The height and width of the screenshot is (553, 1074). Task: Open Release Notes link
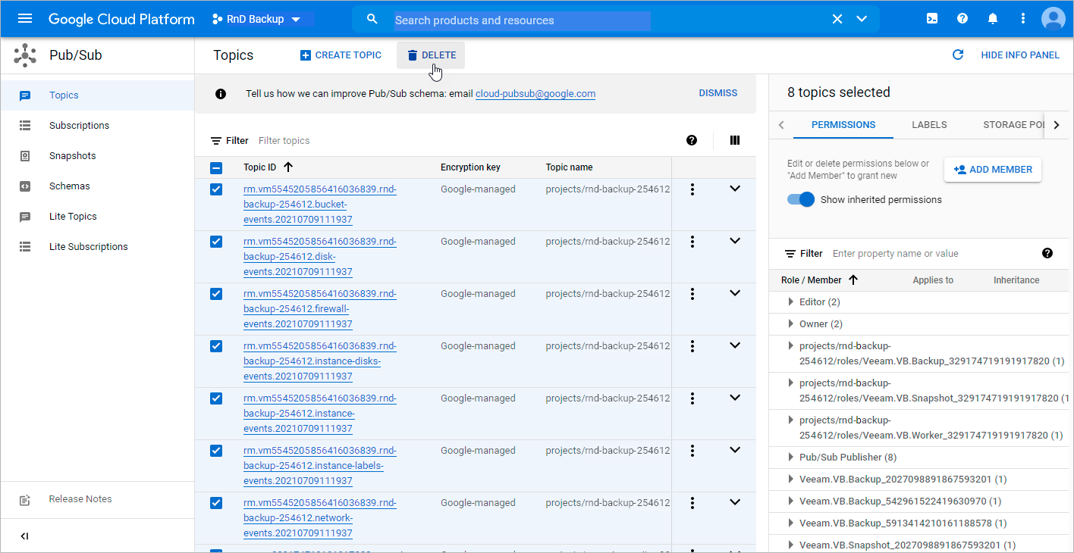[x=80, y=499]
